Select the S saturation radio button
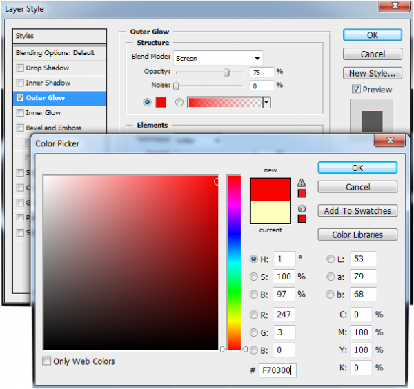This screenshot has width=414, height=389. coord(254,277)
